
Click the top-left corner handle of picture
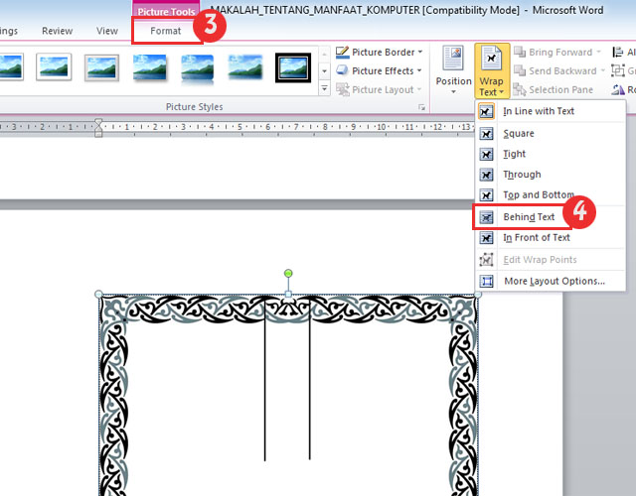click(x=98, y=294)
